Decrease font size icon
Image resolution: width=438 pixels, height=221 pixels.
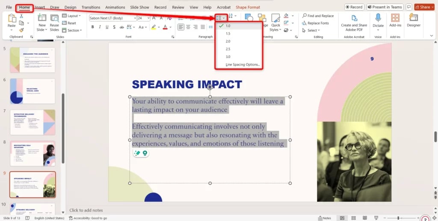161,18
